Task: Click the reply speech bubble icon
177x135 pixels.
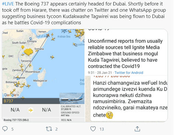Action: point(5,129)
